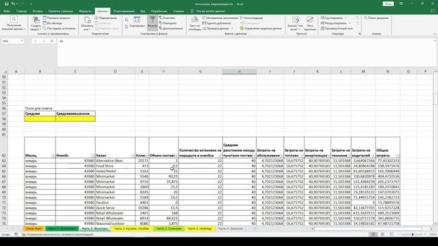438x246 pixels.
Task: Click the yellow cell under Средневзвешенное
Action: click(75, 119)
